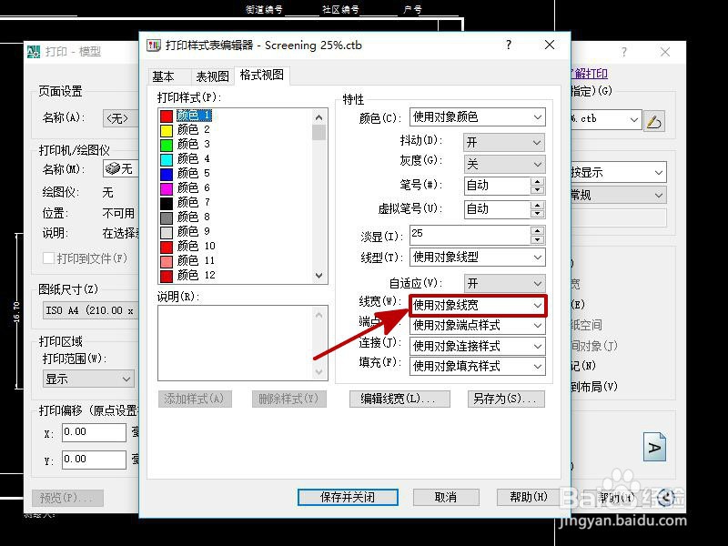
Task: Increase the 笔号 pen number spinner
Action: (537, 181)
